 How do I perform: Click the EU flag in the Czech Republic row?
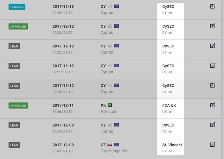(x=116, y=145)
